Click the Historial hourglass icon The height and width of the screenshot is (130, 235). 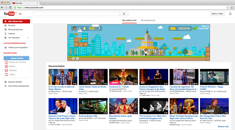5,34
